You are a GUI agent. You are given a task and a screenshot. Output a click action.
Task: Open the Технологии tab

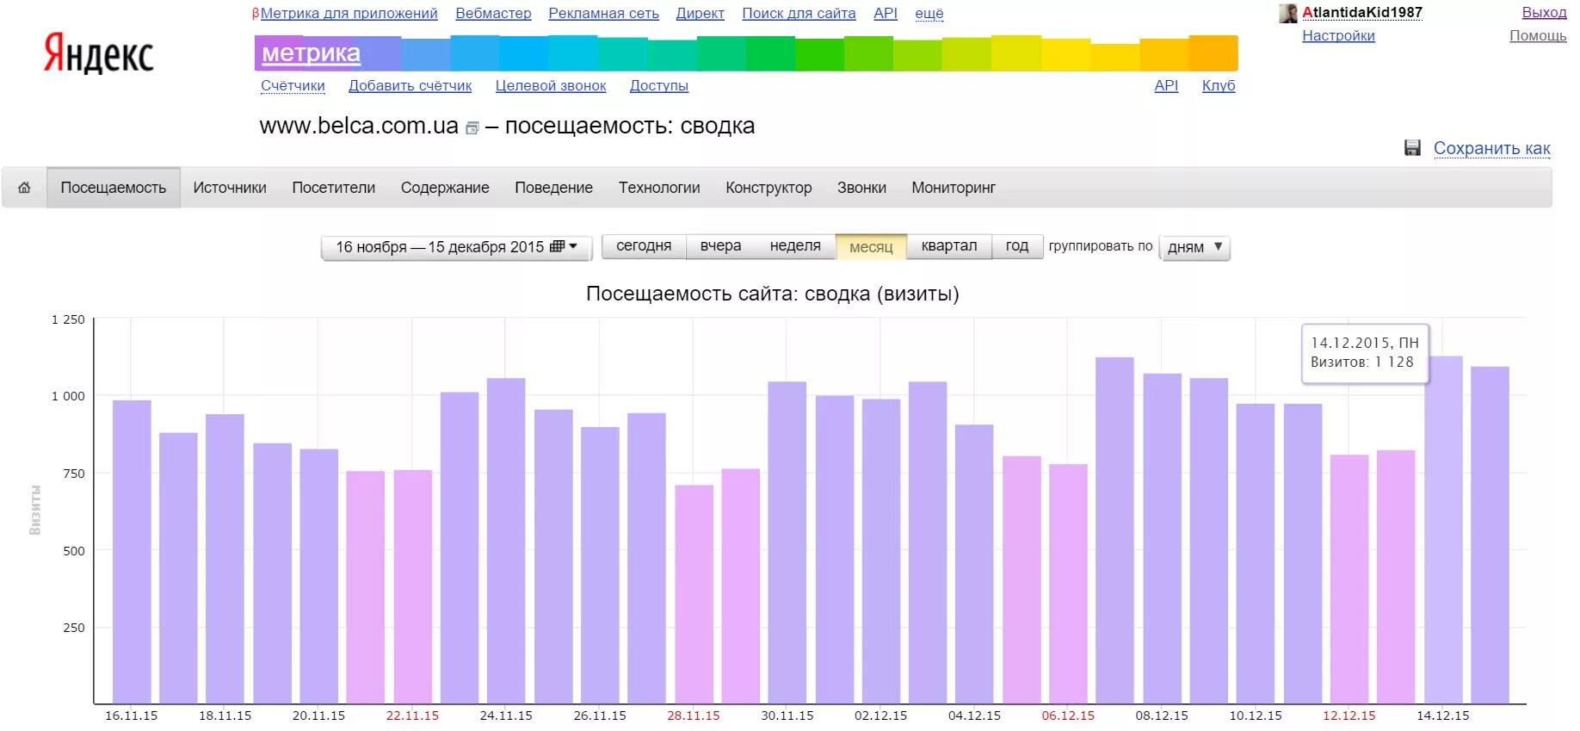click(x=659, y=188)
